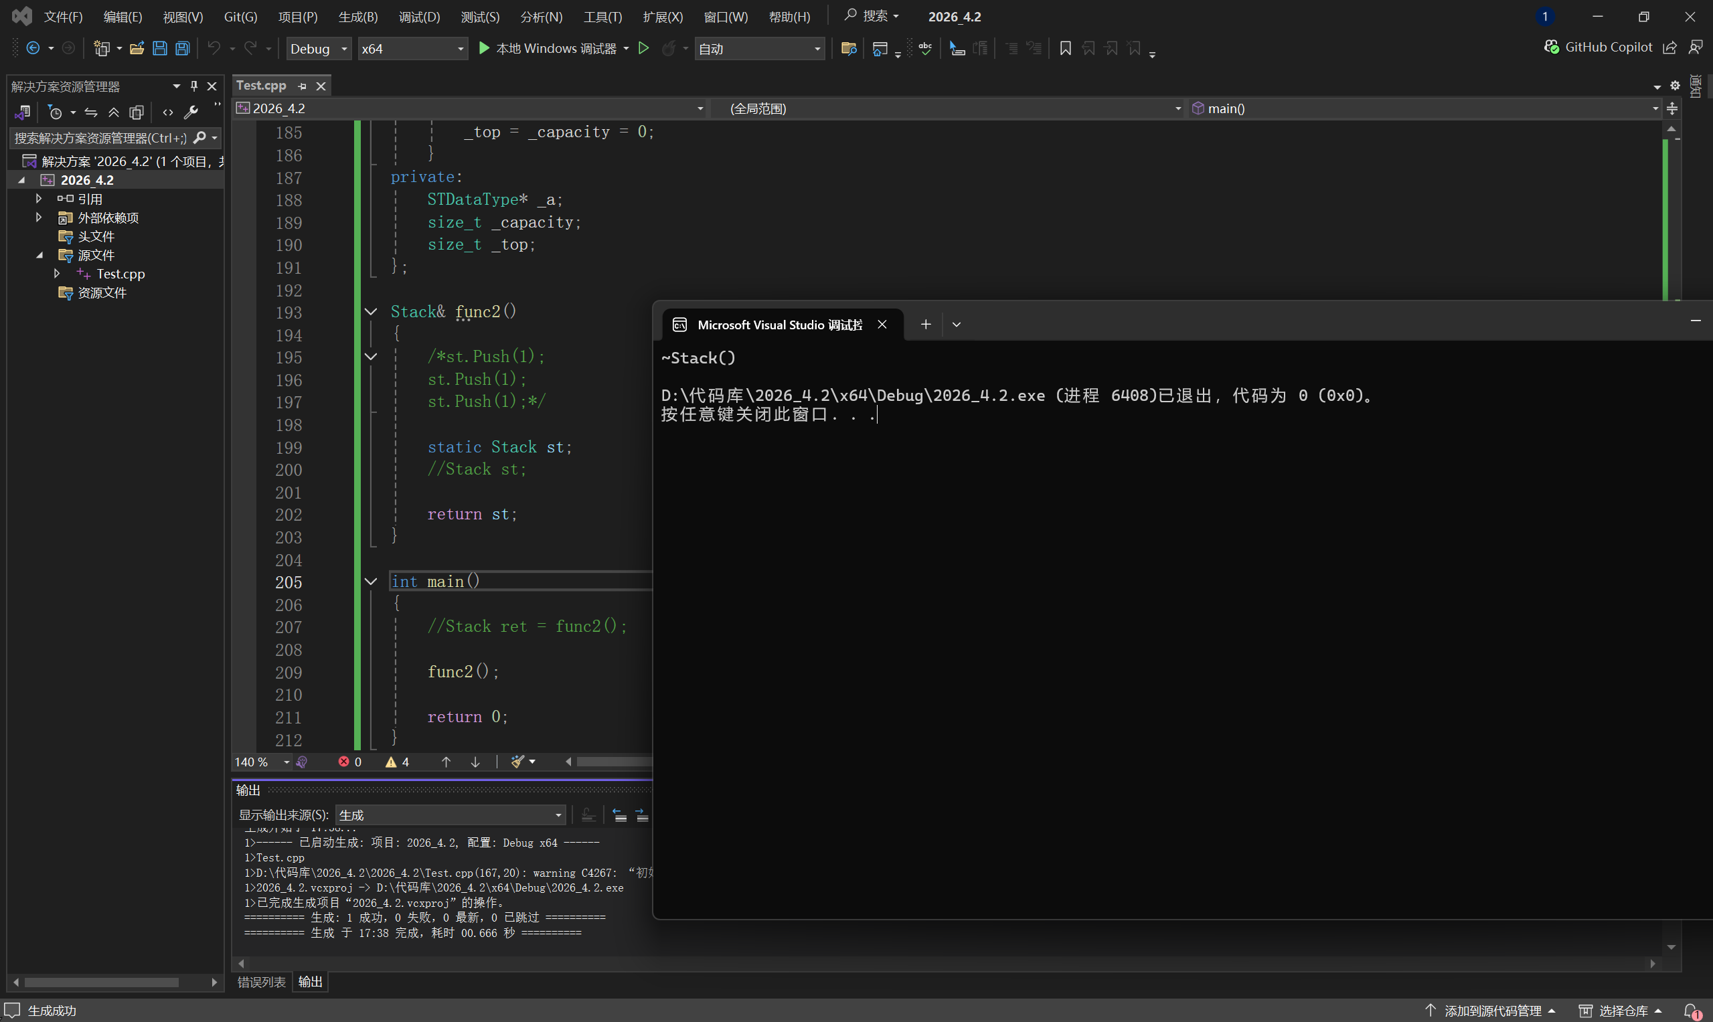Open the 生成(B) build menu

357,17
